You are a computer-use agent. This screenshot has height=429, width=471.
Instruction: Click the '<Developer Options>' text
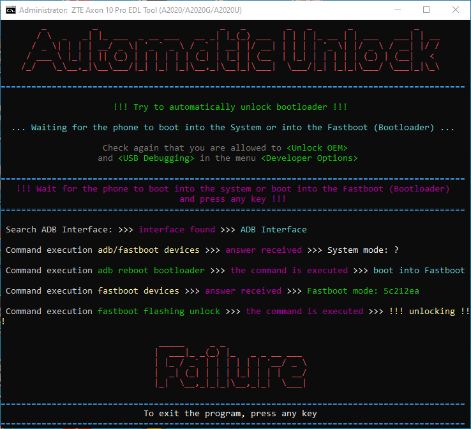click(310, 158)
